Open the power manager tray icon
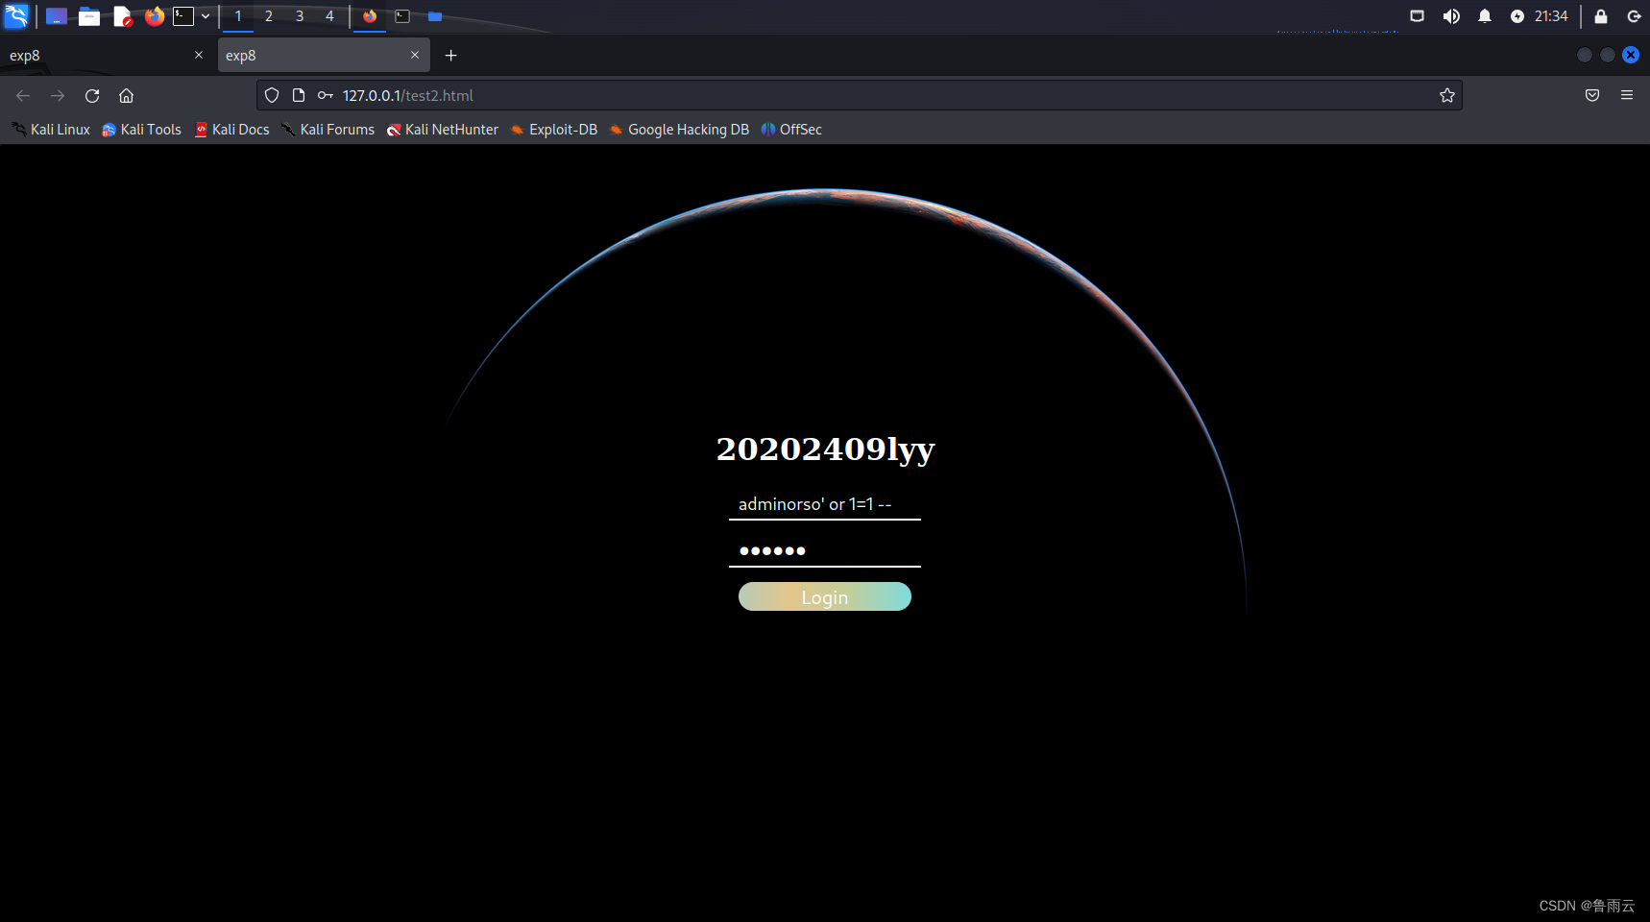The width and height of the screenshot is (1650, 922). pyautogui.click(x=1517, y=16)
